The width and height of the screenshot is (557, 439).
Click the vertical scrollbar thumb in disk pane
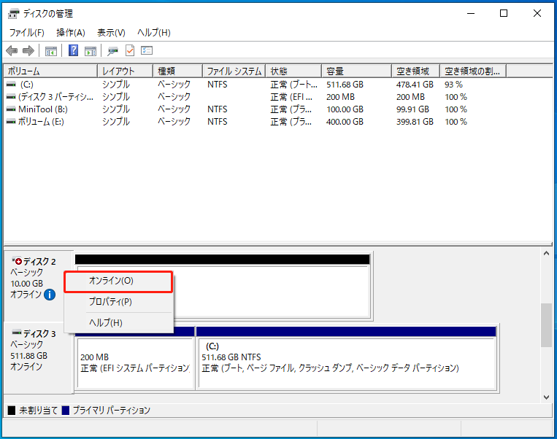(546, 325)
